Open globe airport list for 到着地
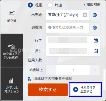The height and width of the screenshot is (101, 106). (x=95, y=28)
